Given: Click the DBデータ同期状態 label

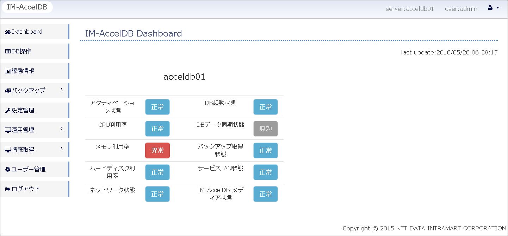Looking at the screenshot, I should (x=220, y=125).
